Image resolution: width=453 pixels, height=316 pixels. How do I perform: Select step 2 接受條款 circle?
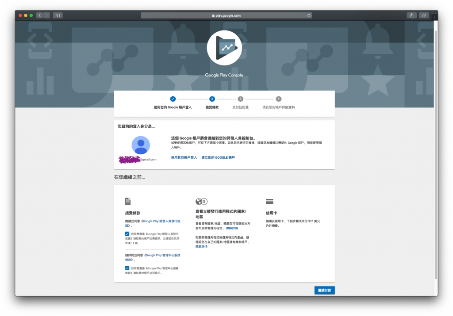[x=212, y=99]
